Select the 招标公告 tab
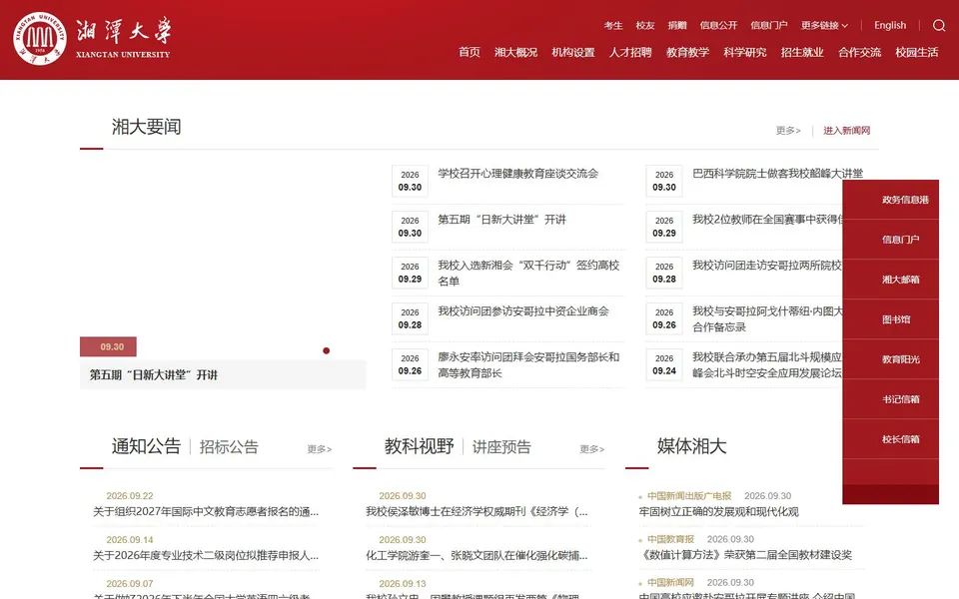Screen dimensions: 959x599 229,447
